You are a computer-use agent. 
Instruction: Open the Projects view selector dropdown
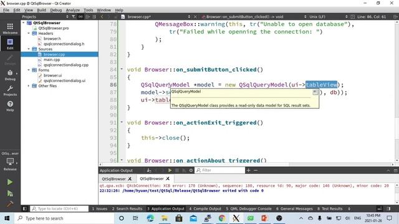[45, 17]
